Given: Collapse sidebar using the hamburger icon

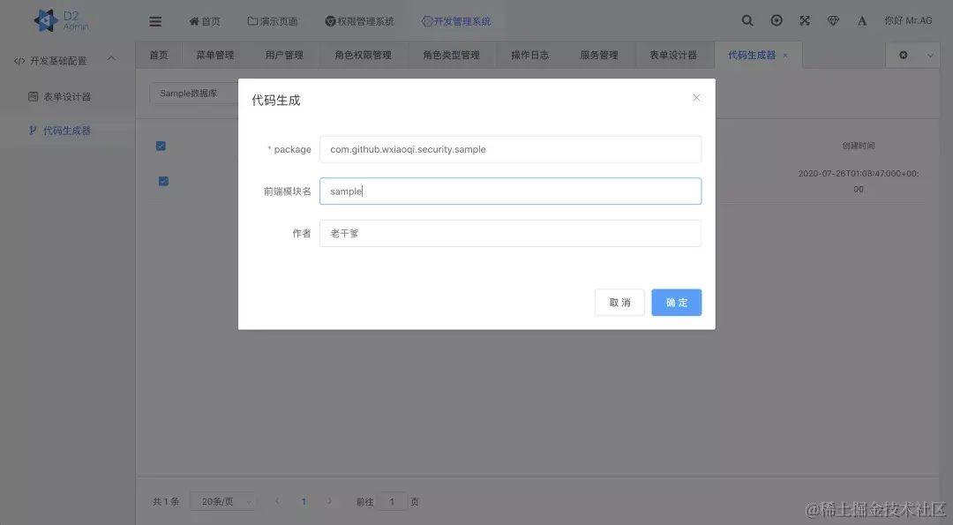Looking at the screenshot, I should 155,19.
